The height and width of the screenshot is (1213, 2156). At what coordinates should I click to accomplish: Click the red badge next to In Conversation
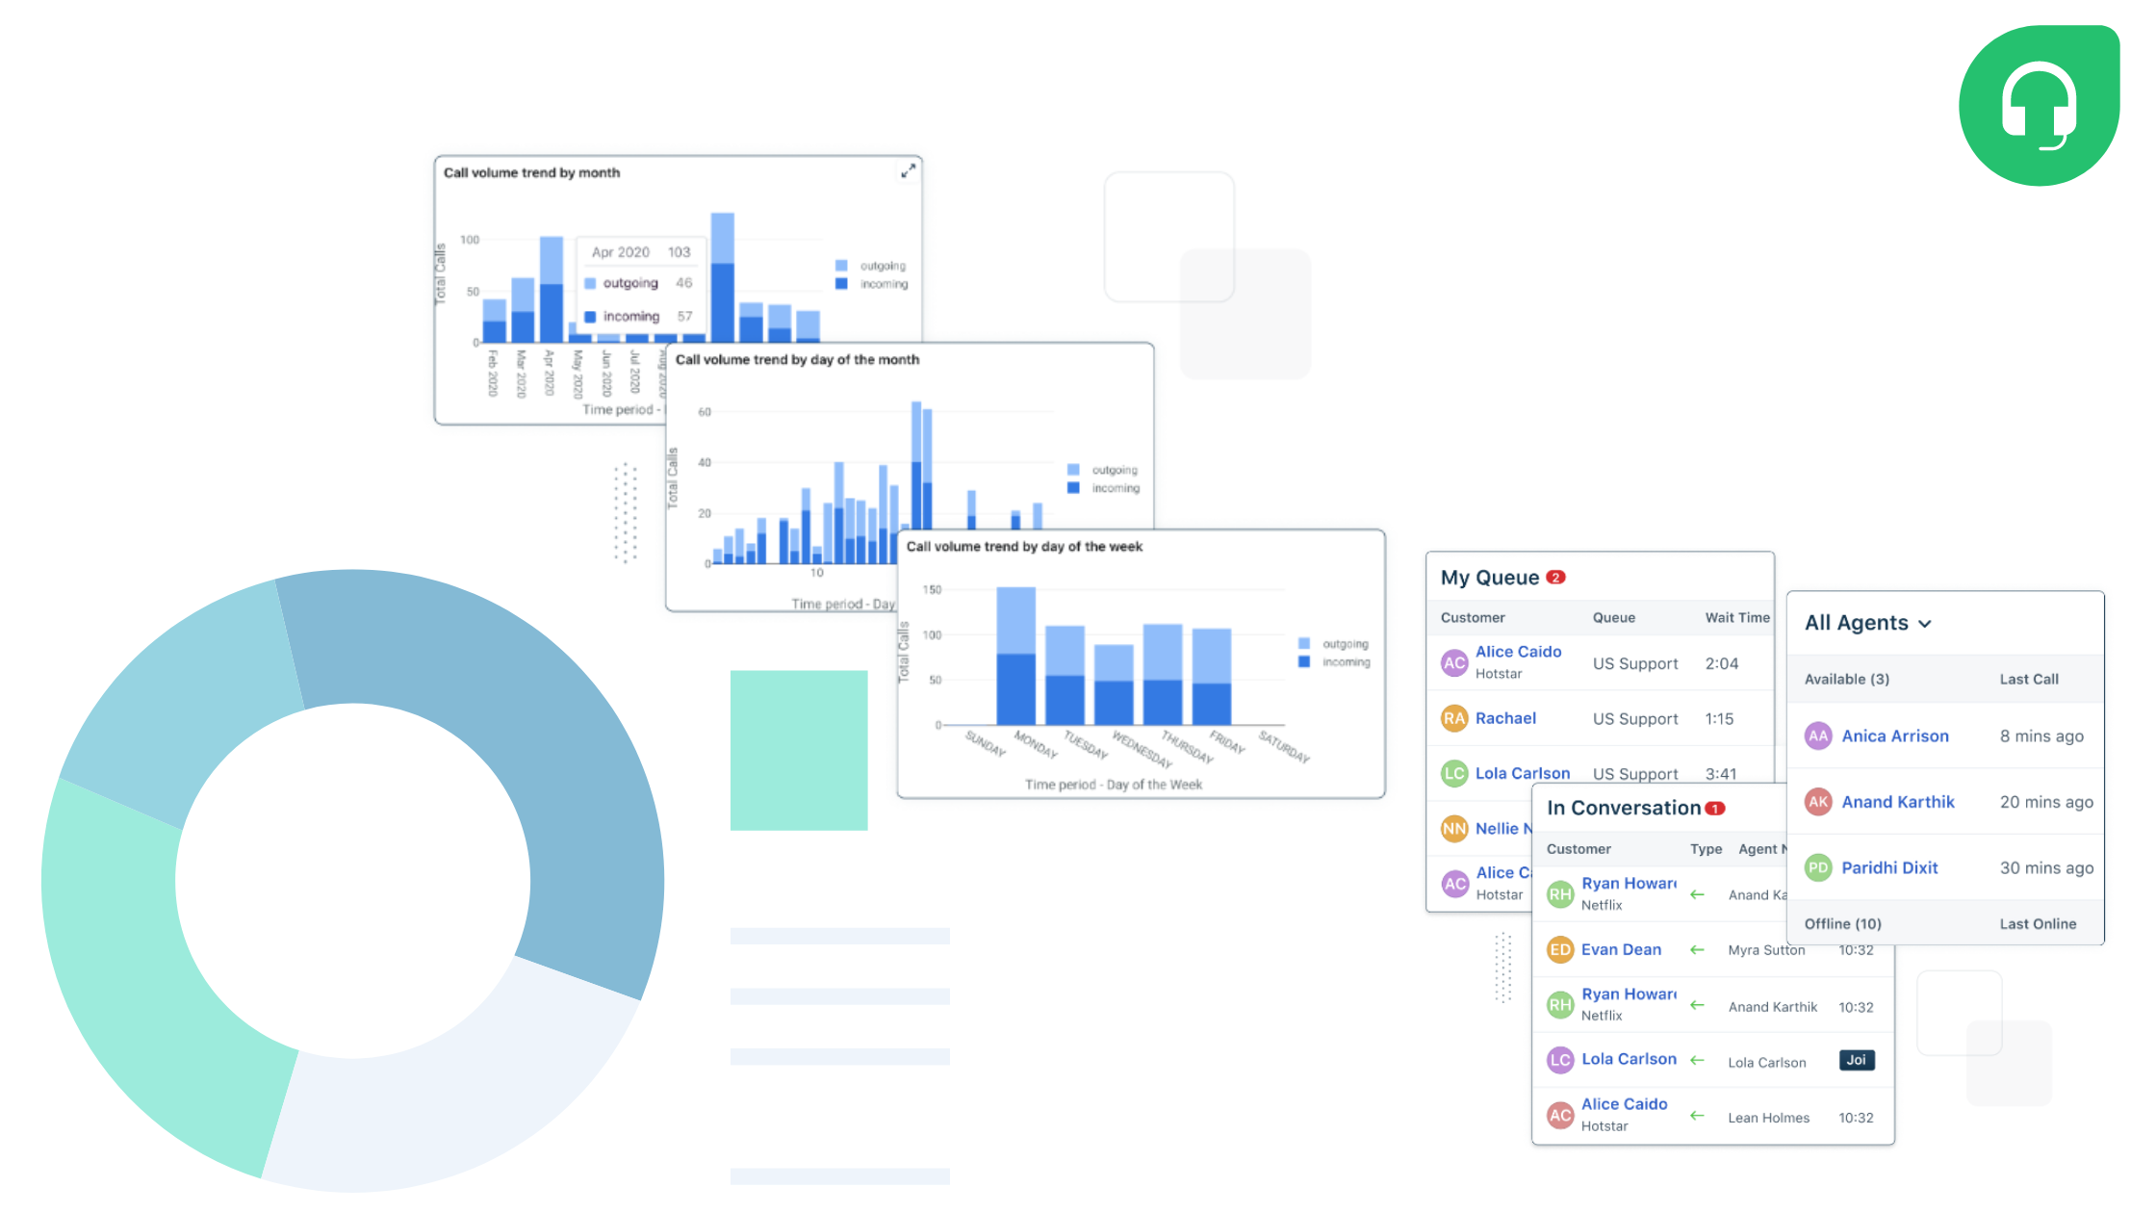click(1715, 809)
